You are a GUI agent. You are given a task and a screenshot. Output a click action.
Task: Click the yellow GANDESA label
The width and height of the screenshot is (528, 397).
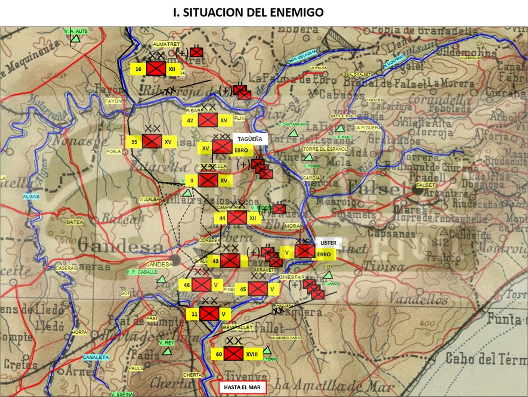(x=159, y=265)
